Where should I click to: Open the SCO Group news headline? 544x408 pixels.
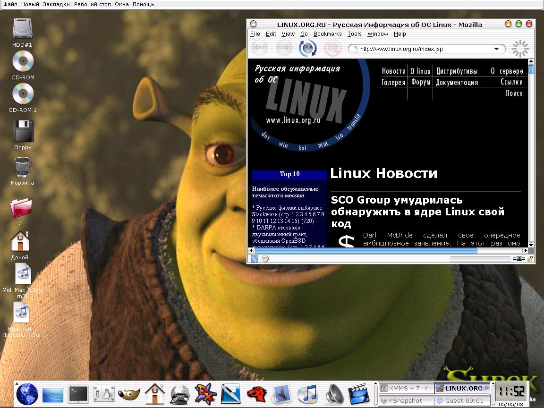click(417, 212)
